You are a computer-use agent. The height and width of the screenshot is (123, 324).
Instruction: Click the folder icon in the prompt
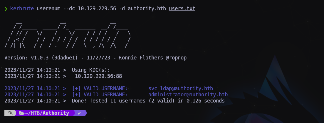[x=21, y=113]
